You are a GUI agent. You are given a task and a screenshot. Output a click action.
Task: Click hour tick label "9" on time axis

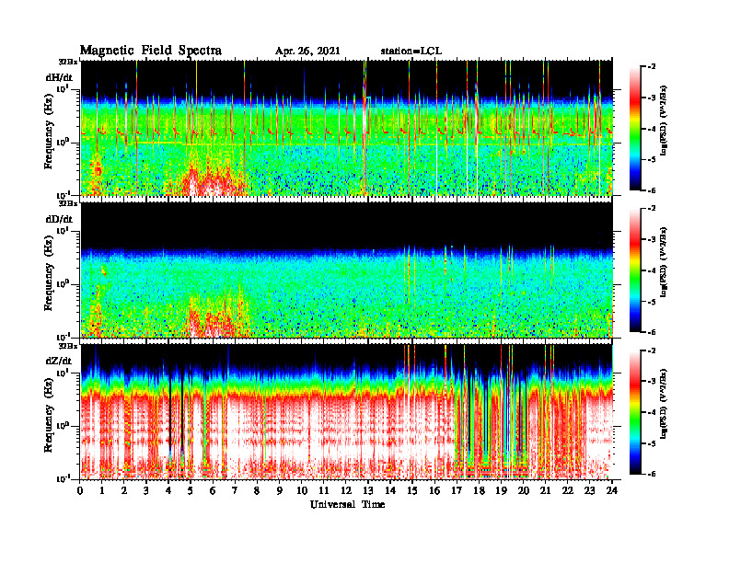click(x=280, y=491)
